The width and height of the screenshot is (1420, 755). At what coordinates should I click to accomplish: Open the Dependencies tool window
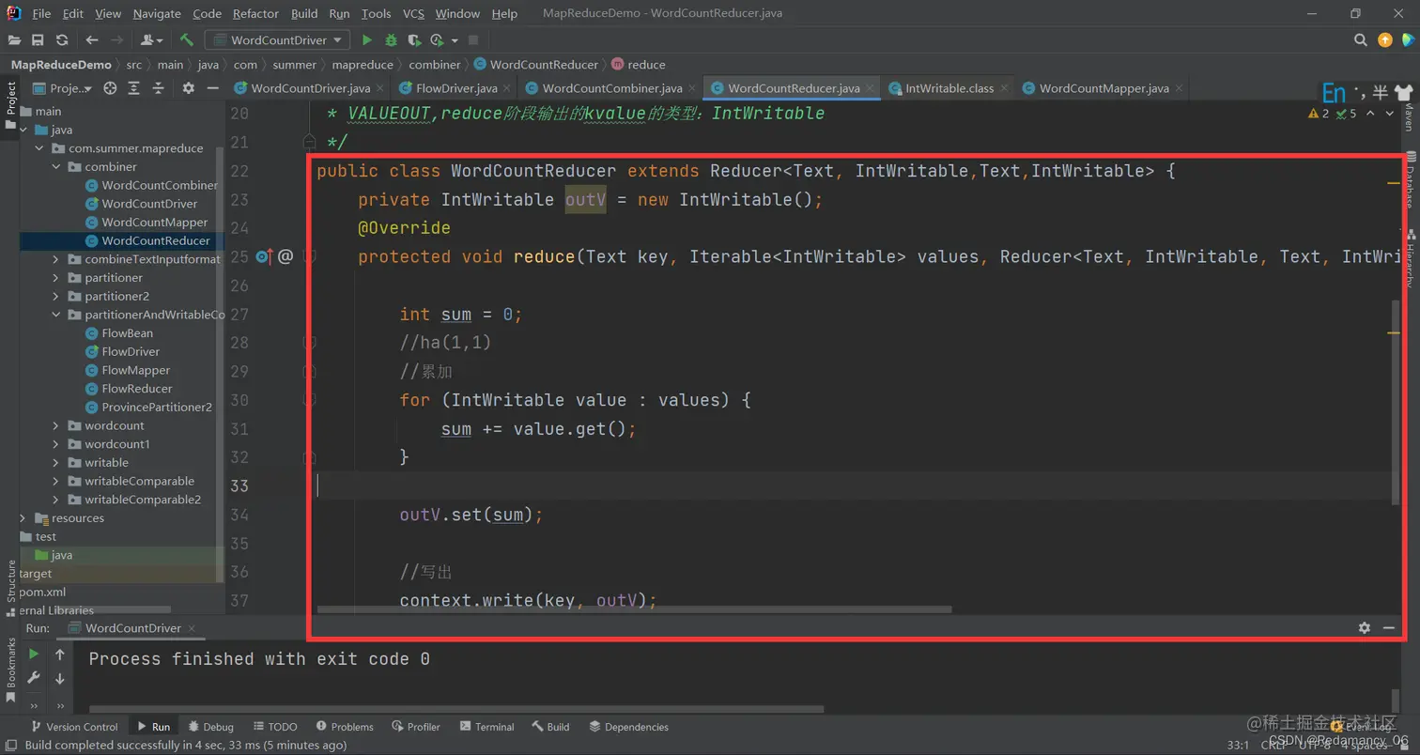point(627,727)
